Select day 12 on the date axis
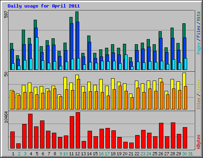The height and width of the screenshot is (158, 203). click(x=77, y=154)
